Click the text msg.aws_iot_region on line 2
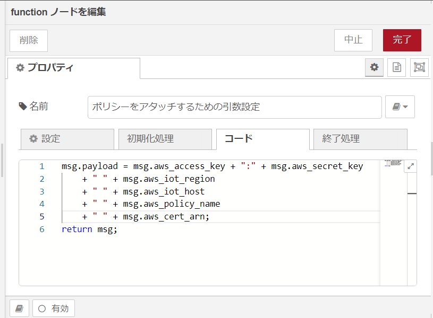The image size is (433, 318). [x=169, y=179]
